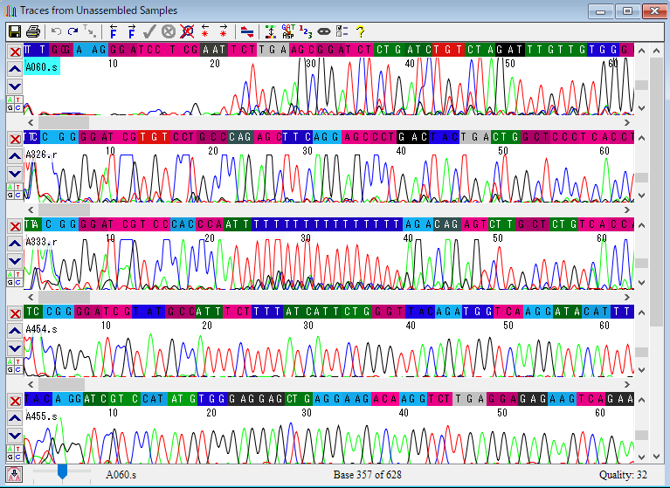
Task: Select the highlighted A060.s trace label
Action: [x=41, y=67]
